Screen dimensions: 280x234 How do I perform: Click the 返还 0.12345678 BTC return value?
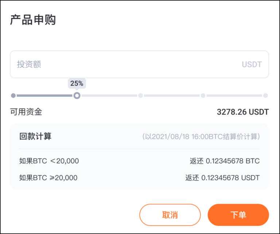click(x=225, y=161)
